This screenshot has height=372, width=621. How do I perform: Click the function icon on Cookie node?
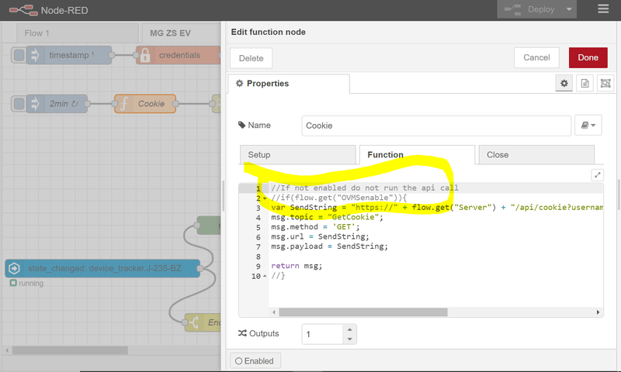(x=123, y=104)
